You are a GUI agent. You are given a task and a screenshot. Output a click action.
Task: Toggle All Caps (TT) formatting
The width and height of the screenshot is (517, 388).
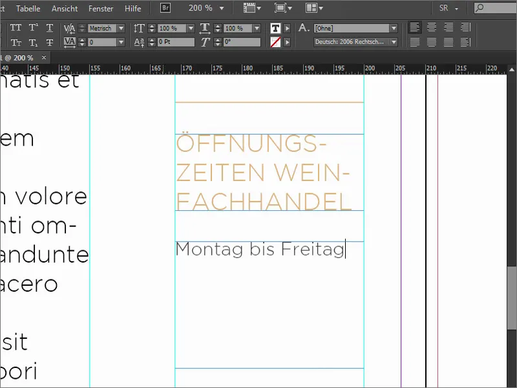16,28
